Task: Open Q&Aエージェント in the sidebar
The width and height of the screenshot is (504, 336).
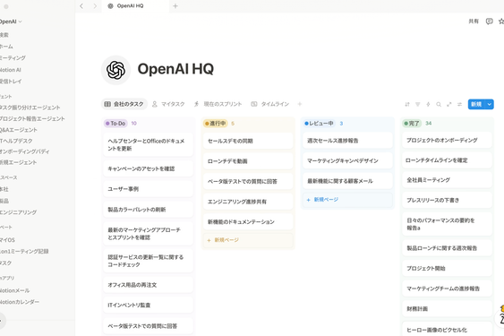Action: (19, 130)
